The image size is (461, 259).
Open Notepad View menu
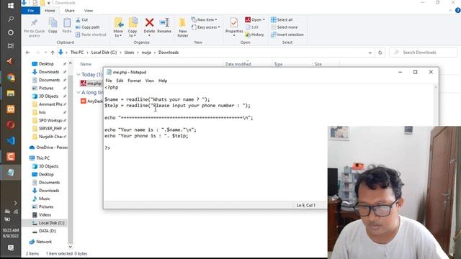[149, 81]
